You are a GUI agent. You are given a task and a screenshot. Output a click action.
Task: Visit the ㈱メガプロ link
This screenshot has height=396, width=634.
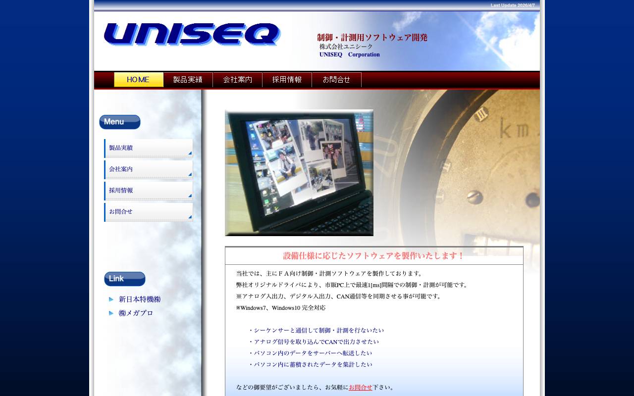(136, 313)
